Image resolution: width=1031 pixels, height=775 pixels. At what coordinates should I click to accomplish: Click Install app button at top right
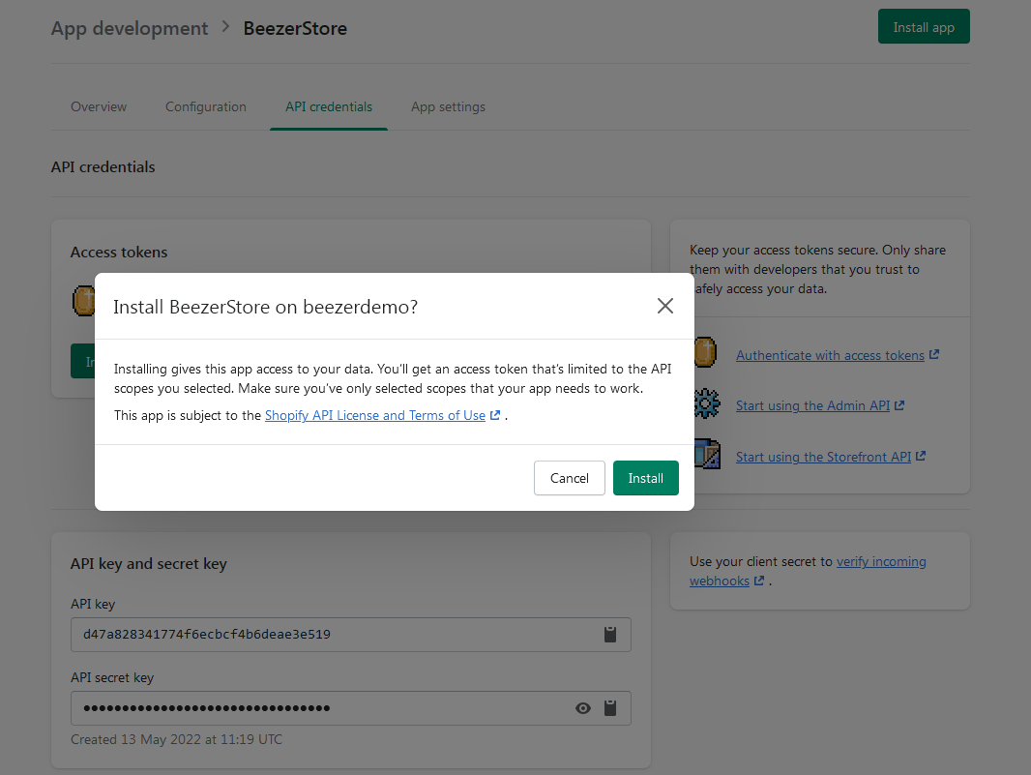[923, 27]
